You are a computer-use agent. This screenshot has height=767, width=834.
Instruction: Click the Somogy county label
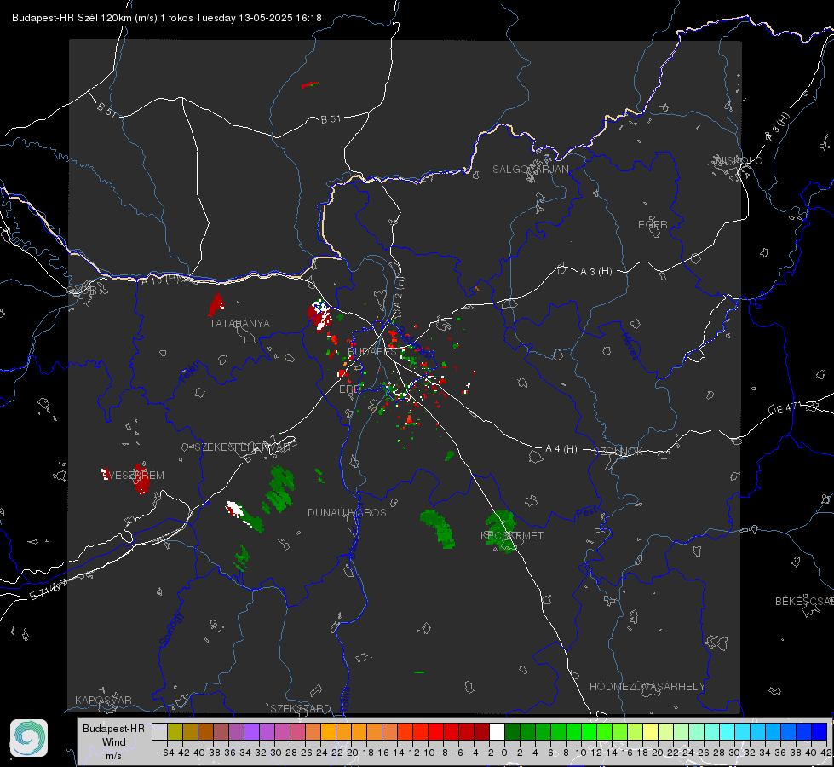[x=170, y=629]
